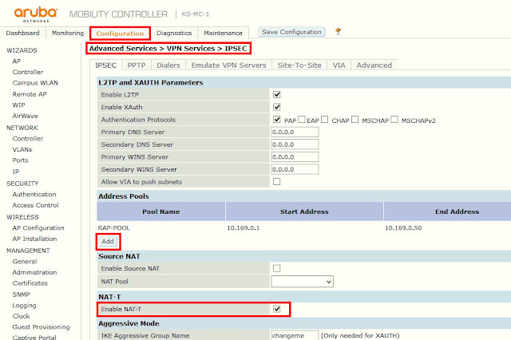Click the Aruba Networks logo
Viewport: 511px width, 340px height.
[x=36, y=14]
